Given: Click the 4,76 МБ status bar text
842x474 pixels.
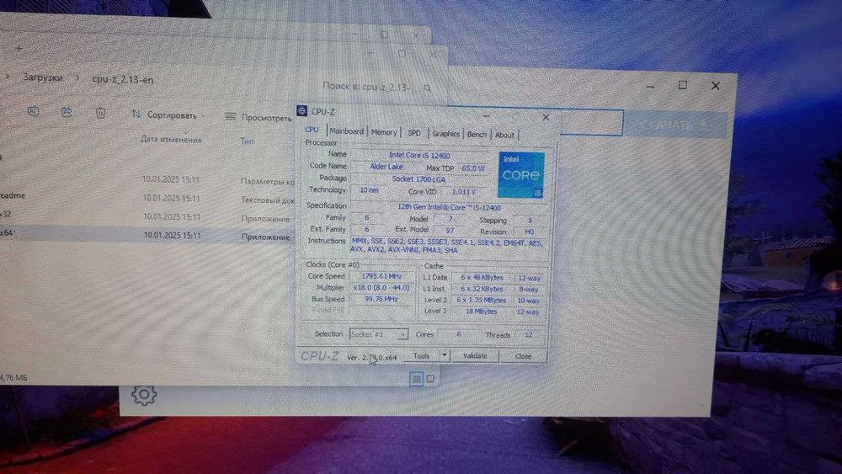Looking at the screenshot, I should [x=13, y=378].
